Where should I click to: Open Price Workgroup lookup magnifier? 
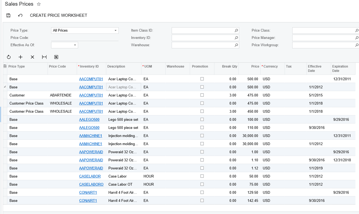click(x=357, y=45)
